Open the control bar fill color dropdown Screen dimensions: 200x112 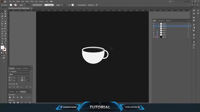click(13, 5)
